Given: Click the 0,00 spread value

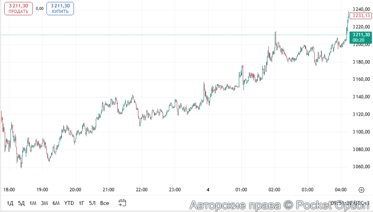Looking at the screenshot, I should [x=40, y=8].
